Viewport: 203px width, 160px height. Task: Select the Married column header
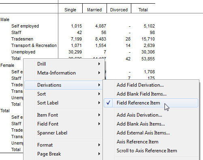pyautogui.click(x=94, y=10)
